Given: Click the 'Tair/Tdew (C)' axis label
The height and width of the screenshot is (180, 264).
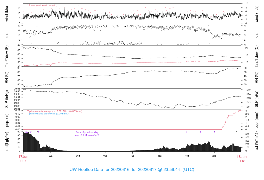Looking at the screenshot, I should click(257, 56).
